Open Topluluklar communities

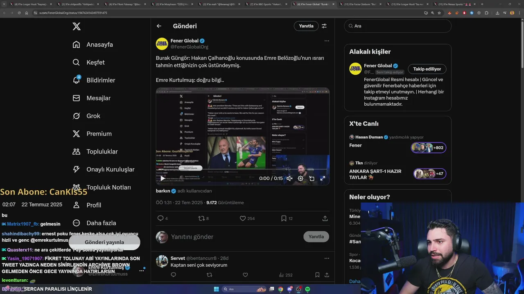(95, 151)
